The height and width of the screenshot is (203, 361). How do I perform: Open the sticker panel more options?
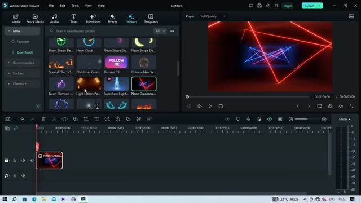click(x=172, y=31)
